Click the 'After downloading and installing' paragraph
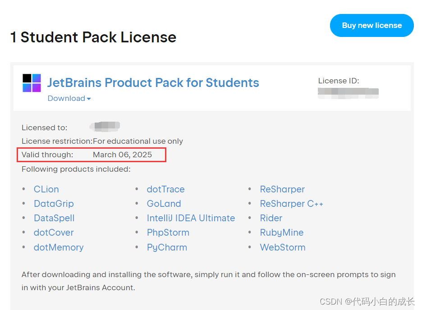Viewport: 422px width, 310px height. (209, 281)
